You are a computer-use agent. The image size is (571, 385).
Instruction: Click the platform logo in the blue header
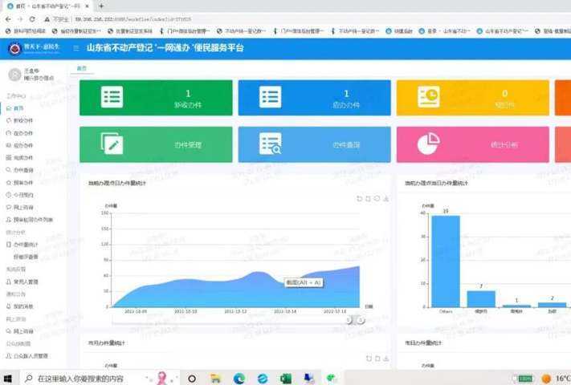pyautogui.click(x=15, y=48)
